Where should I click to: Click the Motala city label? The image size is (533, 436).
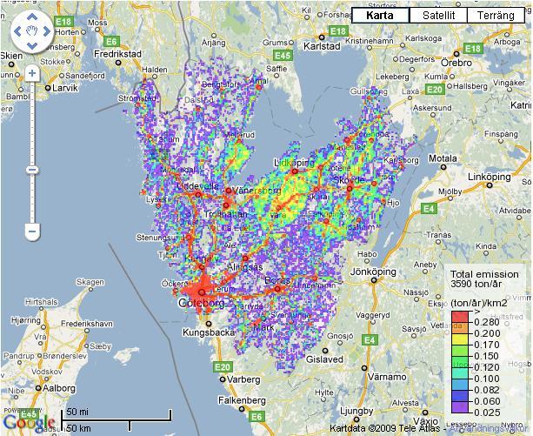click(x=443, y=158)
